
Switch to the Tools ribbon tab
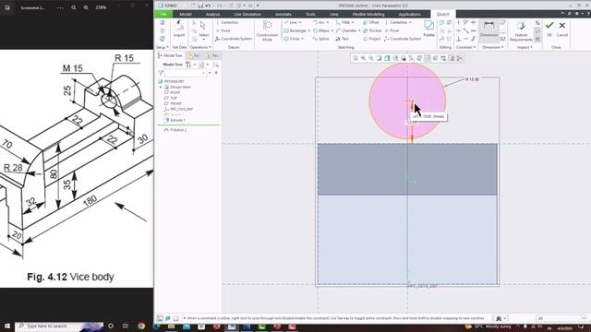coord(310,15)
